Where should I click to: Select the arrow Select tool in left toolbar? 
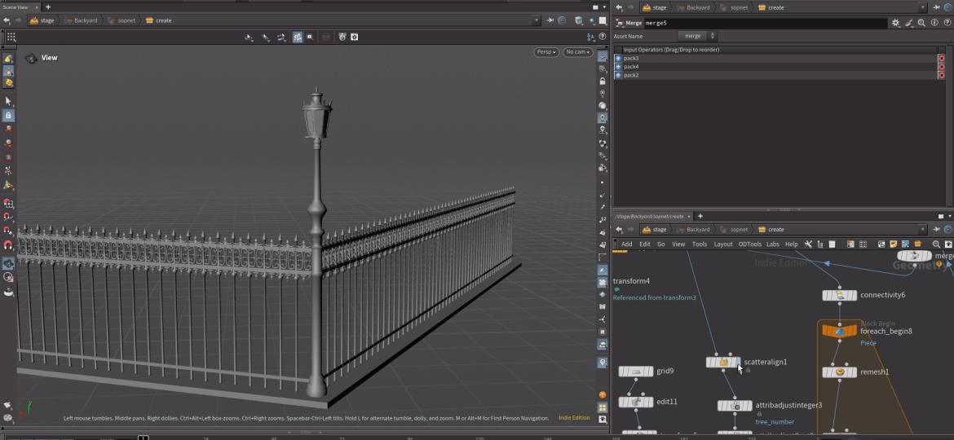8,101
